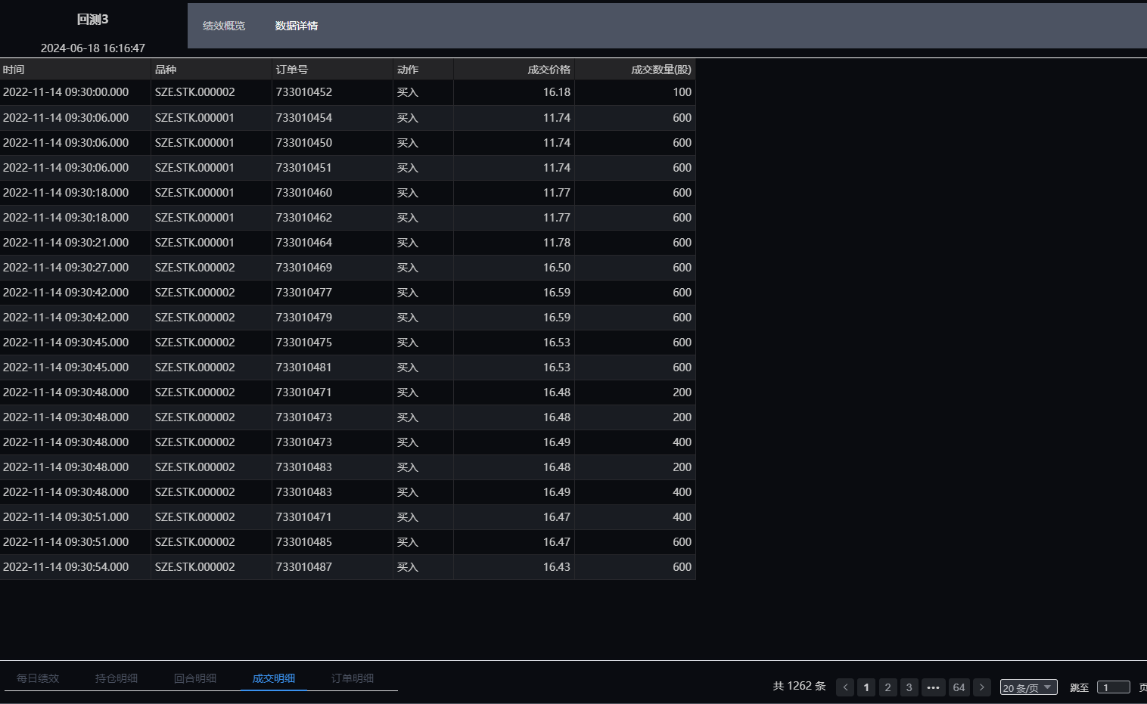Click the 成交数量(股) column header
This screenshot has width=1147, height=704.
[x=661, y=70]
